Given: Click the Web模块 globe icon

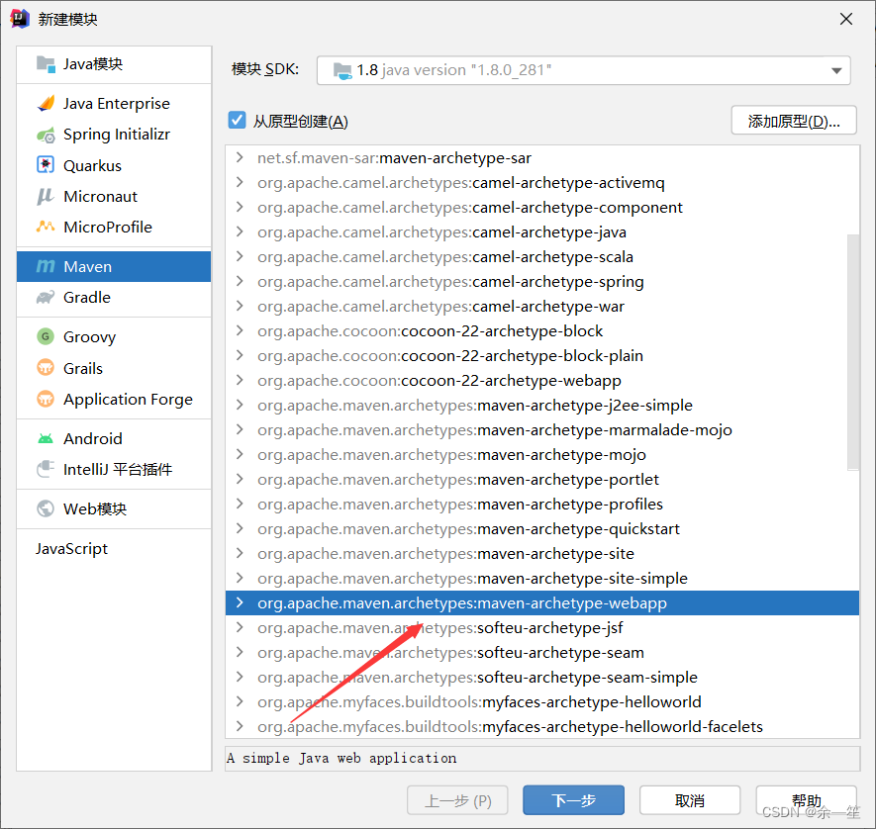Looking at the screenshot, I should click(x=46, y=508).
